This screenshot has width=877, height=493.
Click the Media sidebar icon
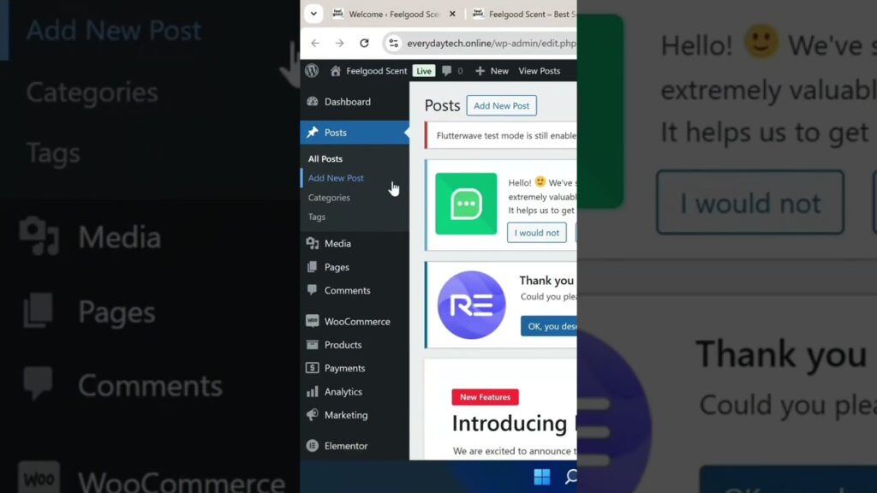313,244
